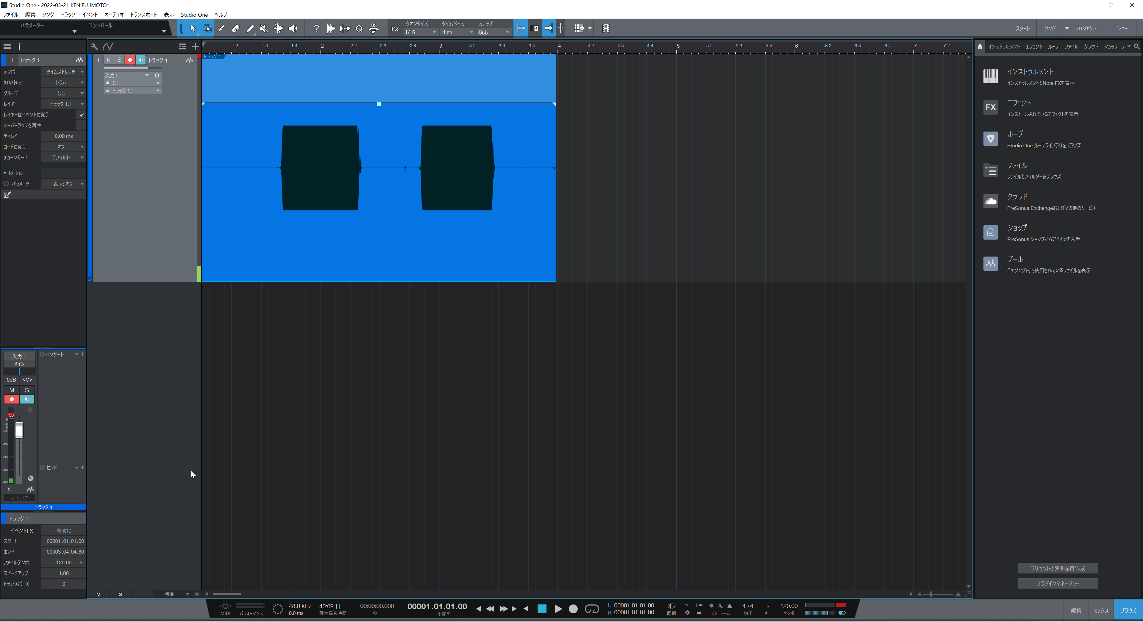This screenshot has height=622, width=1143.
Task: Open the コードに従う オフ dropdown
Action: tap(63, 146)
